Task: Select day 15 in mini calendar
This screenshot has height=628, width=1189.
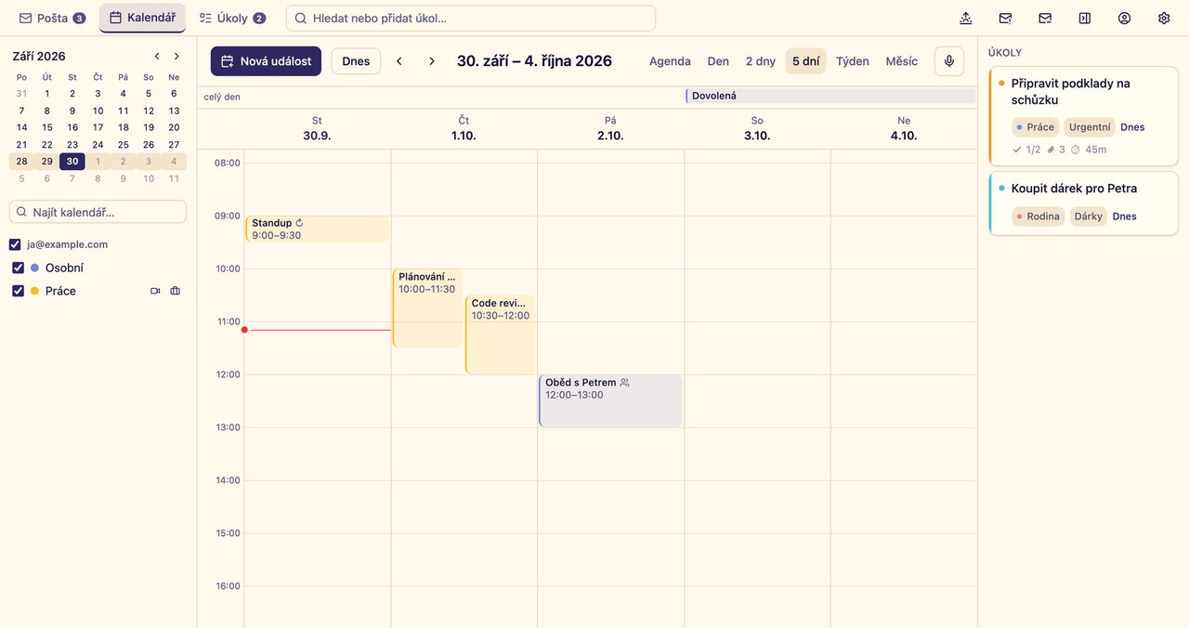Action: click(x=47, y=127)
